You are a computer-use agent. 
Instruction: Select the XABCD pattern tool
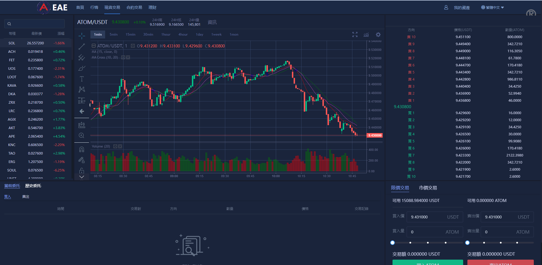click(x=82, y=89)
